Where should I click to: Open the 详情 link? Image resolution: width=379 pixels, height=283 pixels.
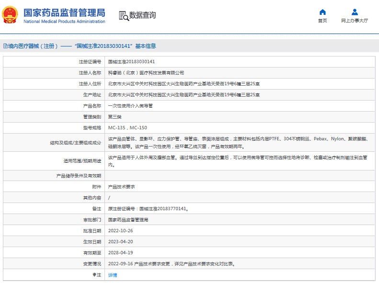[x=113, y=275]
